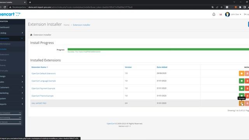Viewport: 249px width, 140px height.
Task: Open Dashboard in the sidebar
Action: pos(5,27)
